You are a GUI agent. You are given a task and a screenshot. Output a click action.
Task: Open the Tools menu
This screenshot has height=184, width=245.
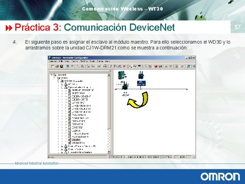point(92,61)
